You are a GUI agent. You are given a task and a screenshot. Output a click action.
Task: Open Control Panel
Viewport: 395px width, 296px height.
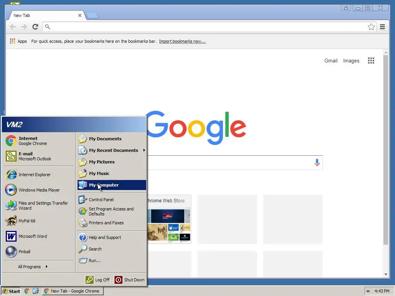(x=111, y=200)
